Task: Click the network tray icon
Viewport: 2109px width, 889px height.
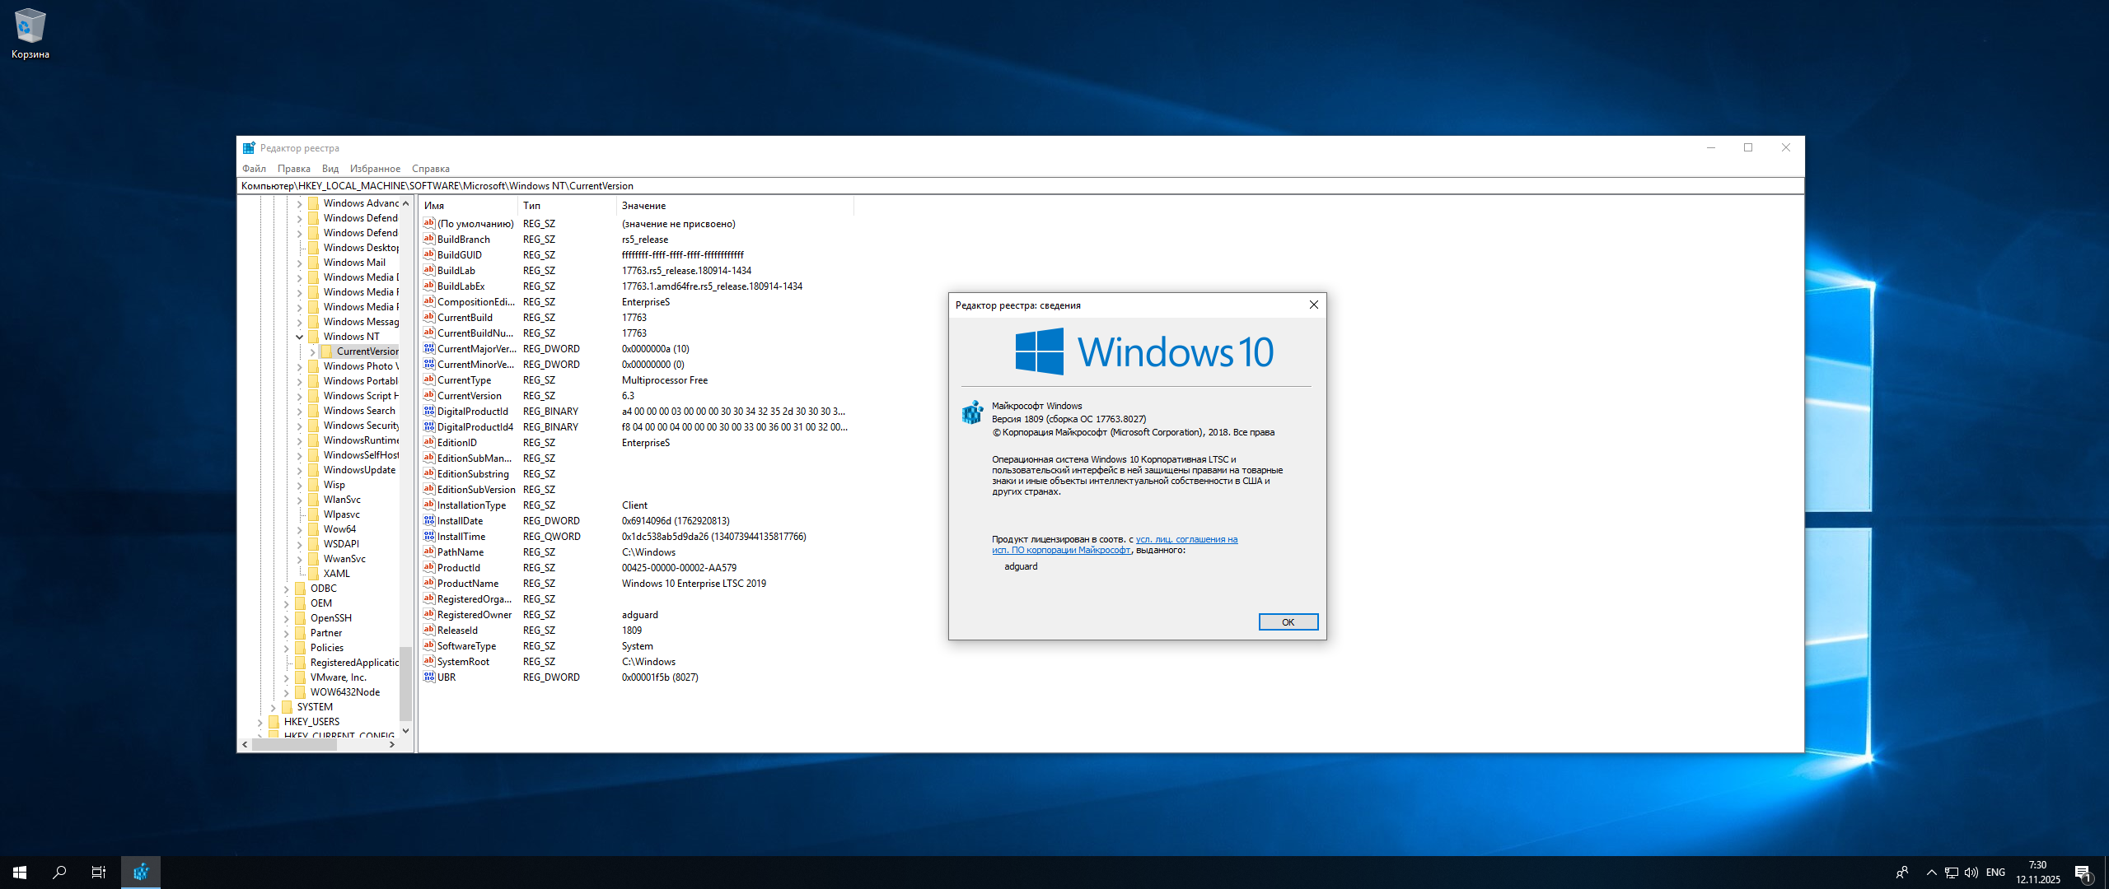Action: click(1952, 873)
